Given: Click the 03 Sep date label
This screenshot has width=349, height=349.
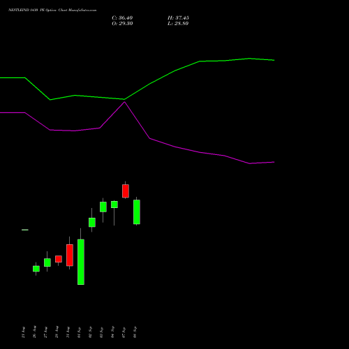Looking at the screenshot, I should click(x=101, y=332).
